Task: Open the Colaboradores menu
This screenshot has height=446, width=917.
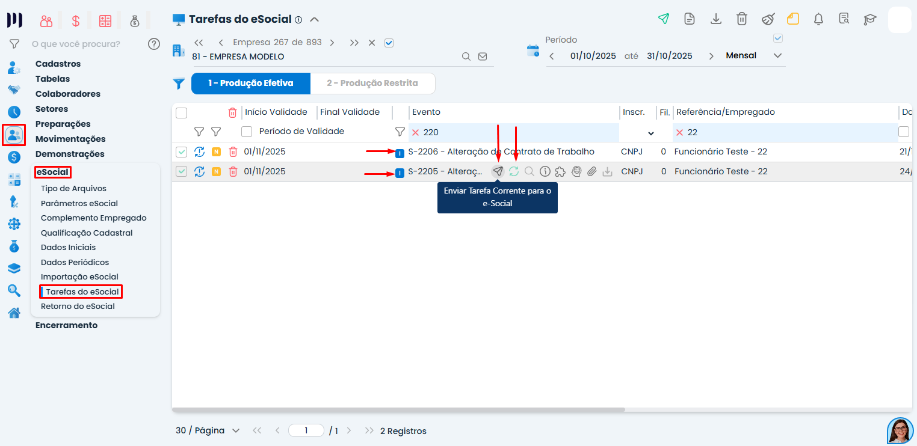Action: [68, 94]
